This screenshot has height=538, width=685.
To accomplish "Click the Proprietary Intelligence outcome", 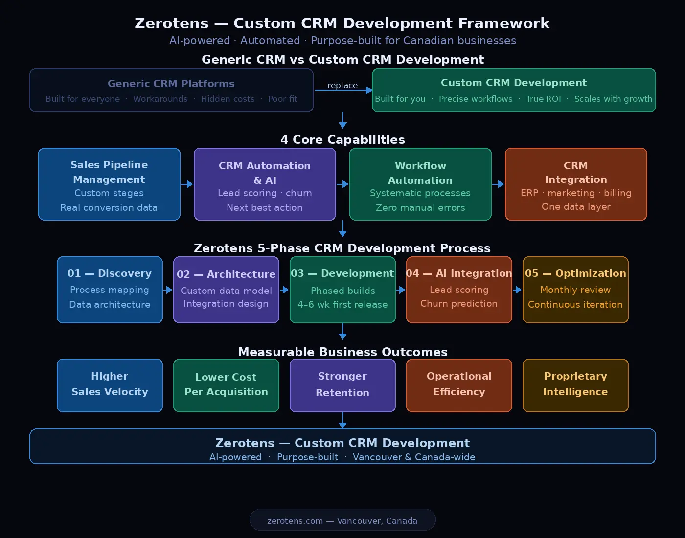I will [x=575, y=385].
